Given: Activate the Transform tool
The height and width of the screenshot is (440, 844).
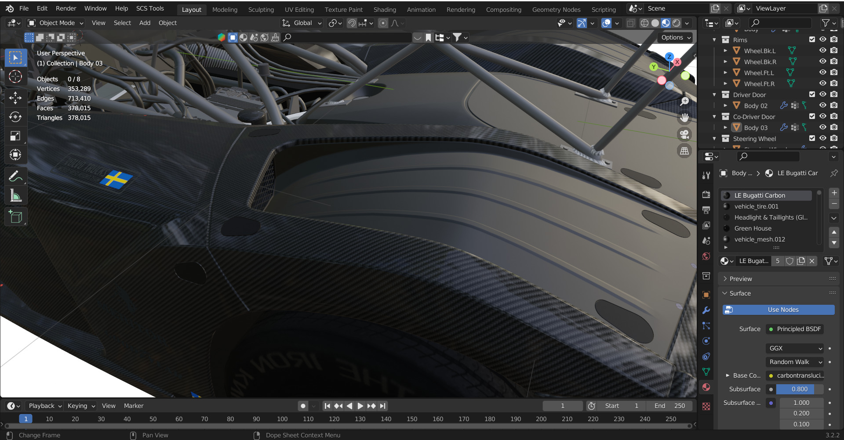Looking at the screenshot, I should (15, 155).
